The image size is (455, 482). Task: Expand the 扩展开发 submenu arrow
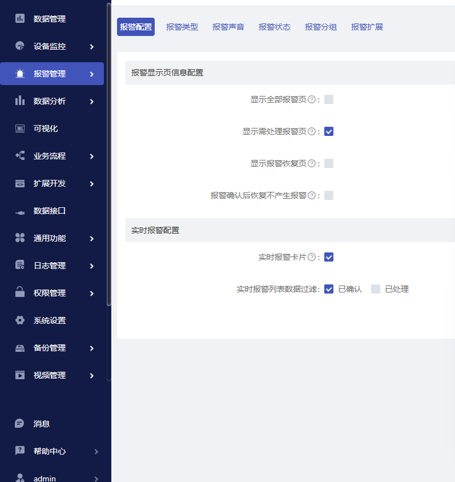91,184
